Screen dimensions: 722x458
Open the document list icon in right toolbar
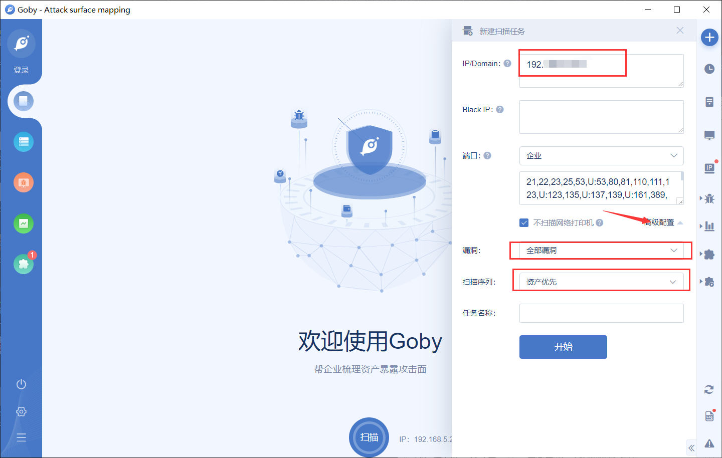[709, 102]
